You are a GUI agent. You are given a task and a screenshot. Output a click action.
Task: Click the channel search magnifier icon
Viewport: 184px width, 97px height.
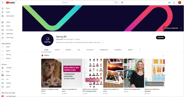tap(140, 50)
